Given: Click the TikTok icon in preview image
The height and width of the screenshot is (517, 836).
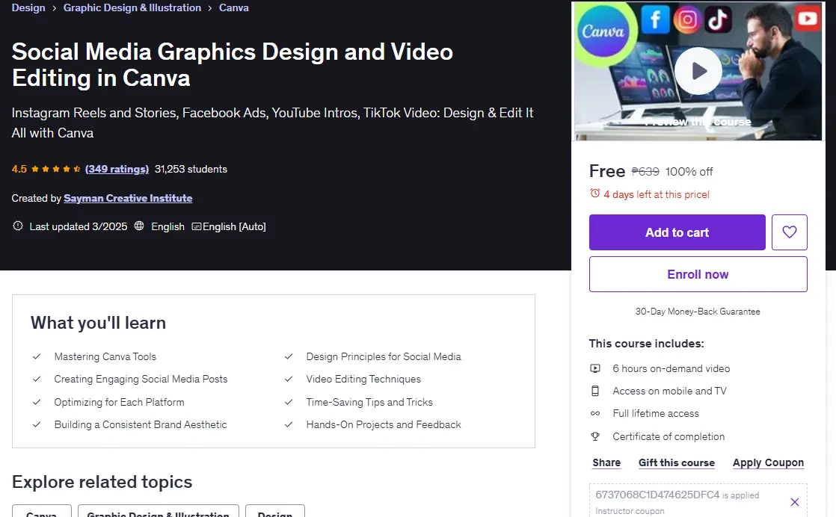Looking at the screenshot, I should pos(718,19).
